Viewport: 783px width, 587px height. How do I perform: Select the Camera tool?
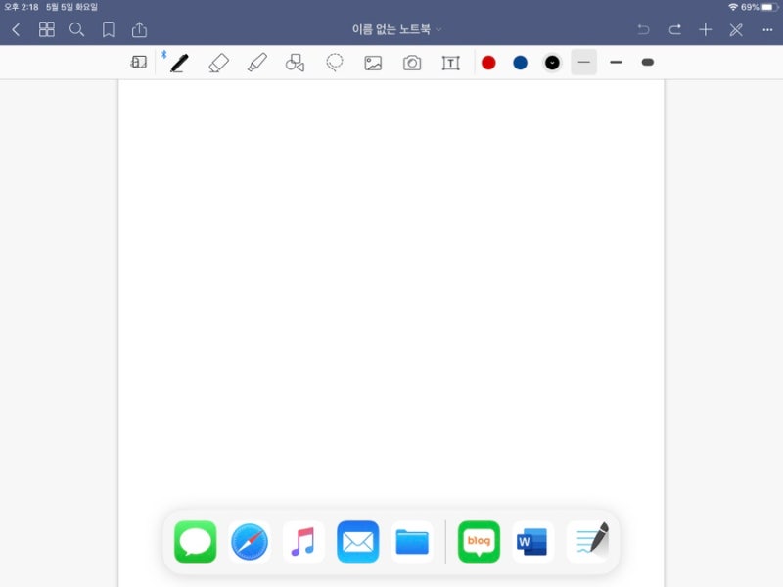tap(412, 63)
